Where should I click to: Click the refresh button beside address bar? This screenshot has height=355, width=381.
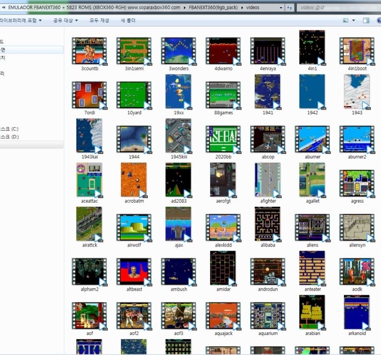tap(289, 8)
